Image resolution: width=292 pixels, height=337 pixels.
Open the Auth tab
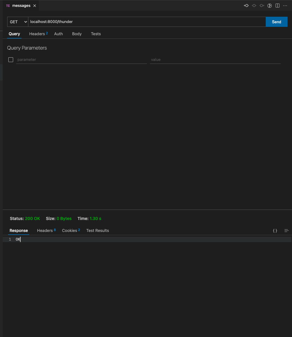[59, 34]
